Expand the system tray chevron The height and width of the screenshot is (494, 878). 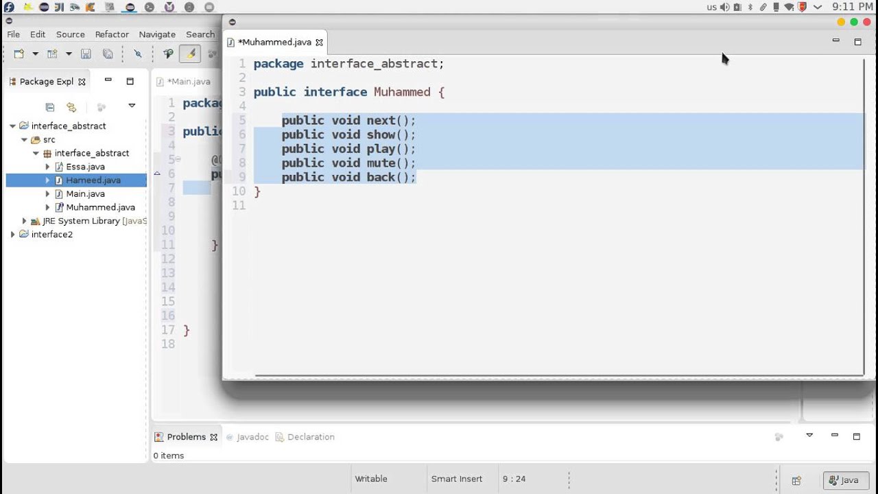click(x=818, y=7)
